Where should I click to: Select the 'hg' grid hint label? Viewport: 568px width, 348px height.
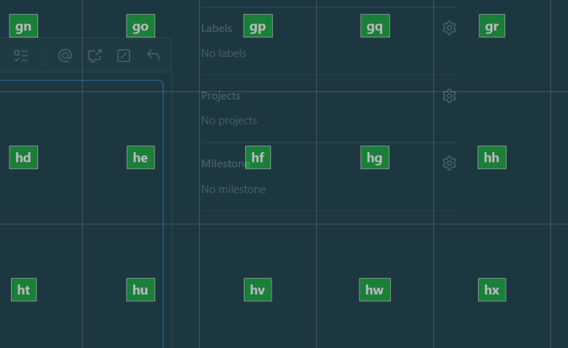[x=375, y=157]
